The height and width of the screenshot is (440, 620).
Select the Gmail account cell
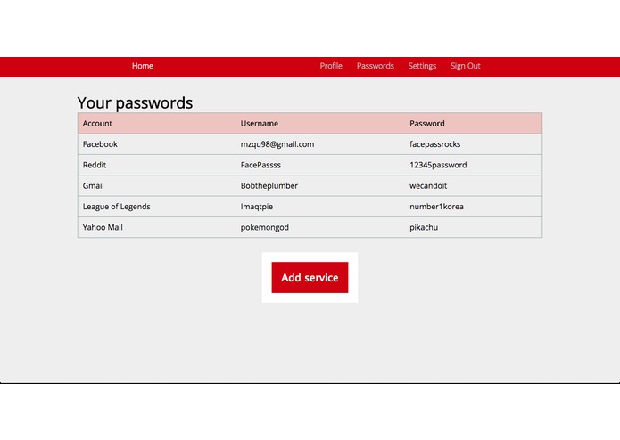click(94, 186)
